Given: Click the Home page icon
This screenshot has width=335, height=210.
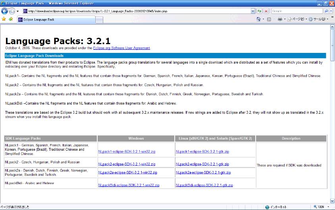Looking at the screenshot, I should [x=258, y=19].
